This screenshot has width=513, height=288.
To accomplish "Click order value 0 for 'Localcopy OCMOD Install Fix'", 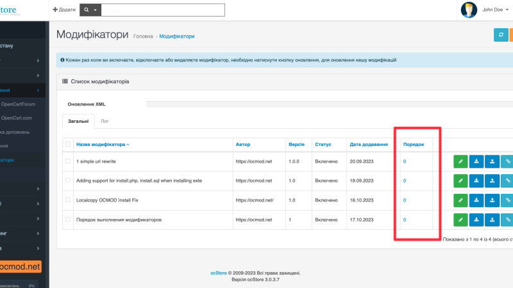I will tap(405, 200).
